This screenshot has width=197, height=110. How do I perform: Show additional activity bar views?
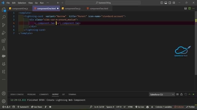pos(4,79)
